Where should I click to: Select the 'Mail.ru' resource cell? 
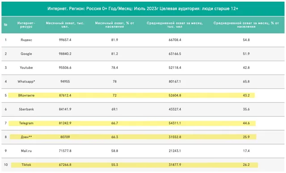[26, 151]
